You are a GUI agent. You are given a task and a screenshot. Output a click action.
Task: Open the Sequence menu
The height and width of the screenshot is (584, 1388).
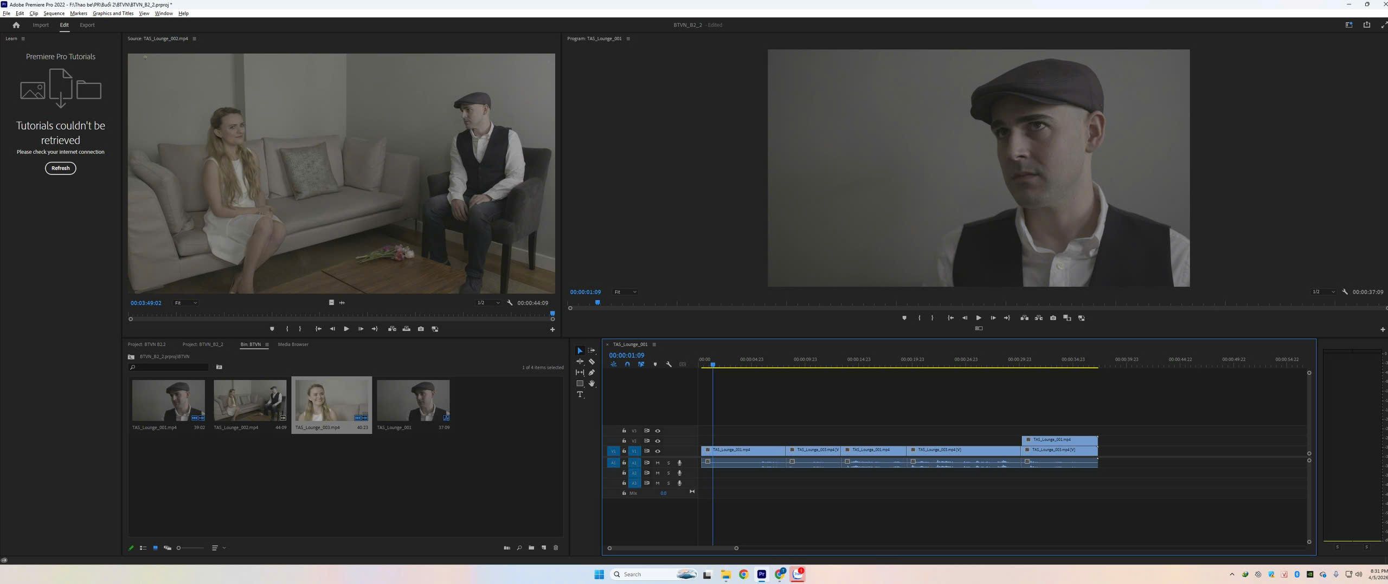(x=54, y=14)
